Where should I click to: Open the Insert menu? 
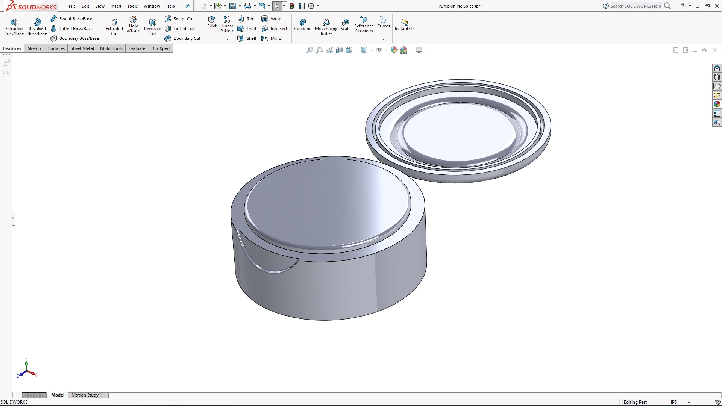(116, 6)
